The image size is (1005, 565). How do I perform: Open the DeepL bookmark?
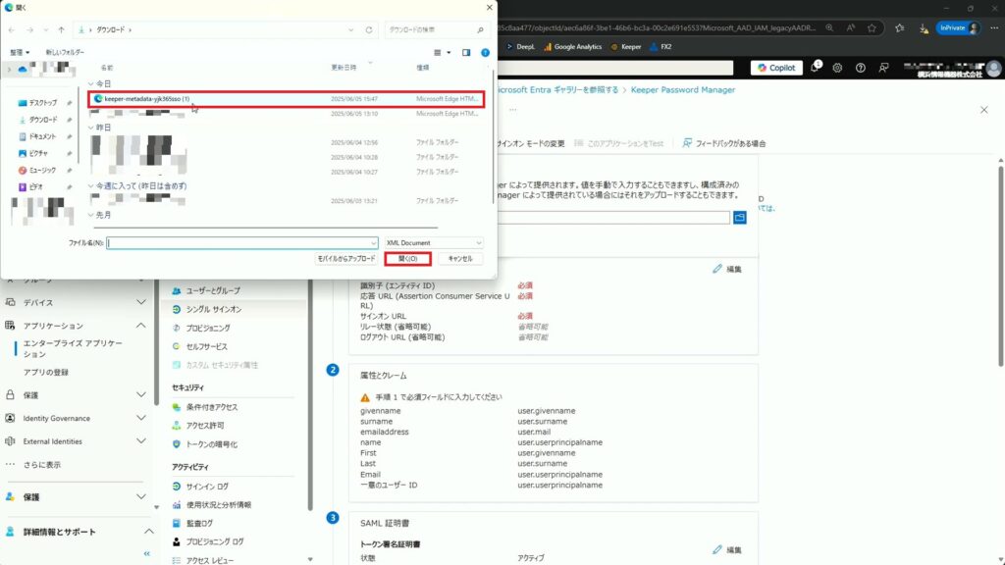click(520, 47)
